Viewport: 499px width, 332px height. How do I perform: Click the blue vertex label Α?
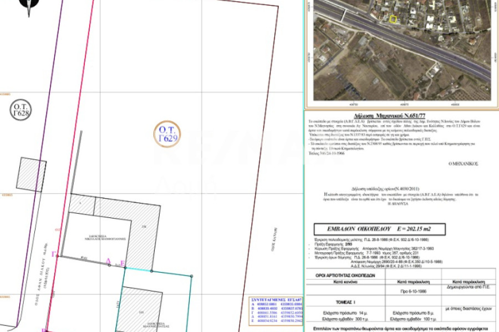click(108, 261)
